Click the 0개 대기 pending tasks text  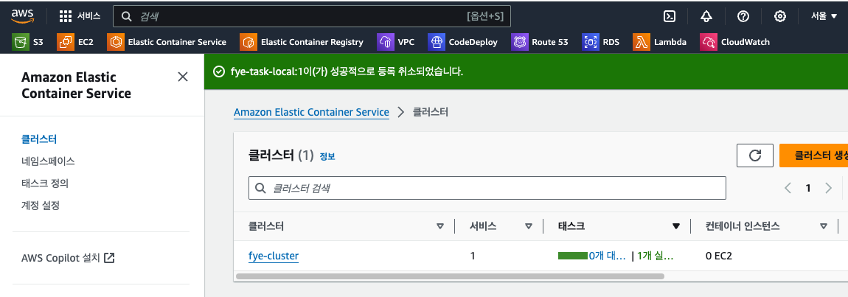tap(607, 256)
